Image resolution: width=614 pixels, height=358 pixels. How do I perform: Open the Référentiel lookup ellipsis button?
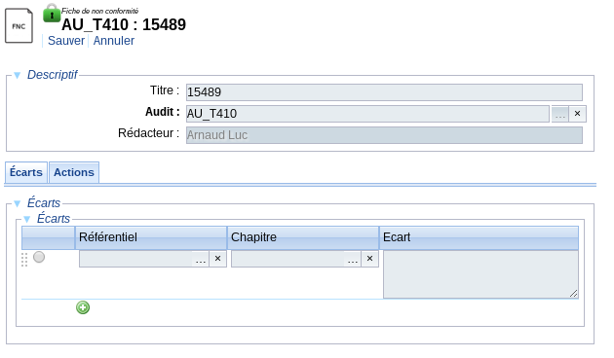(x=201, y=259)
